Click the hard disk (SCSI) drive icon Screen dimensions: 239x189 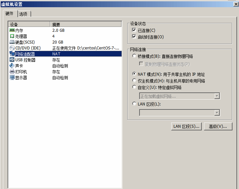pyautogui.click(x=12, y=42)
